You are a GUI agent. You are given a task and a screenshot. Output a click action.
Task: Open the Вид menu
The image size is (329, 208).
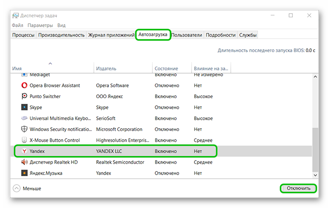[62, 25]
